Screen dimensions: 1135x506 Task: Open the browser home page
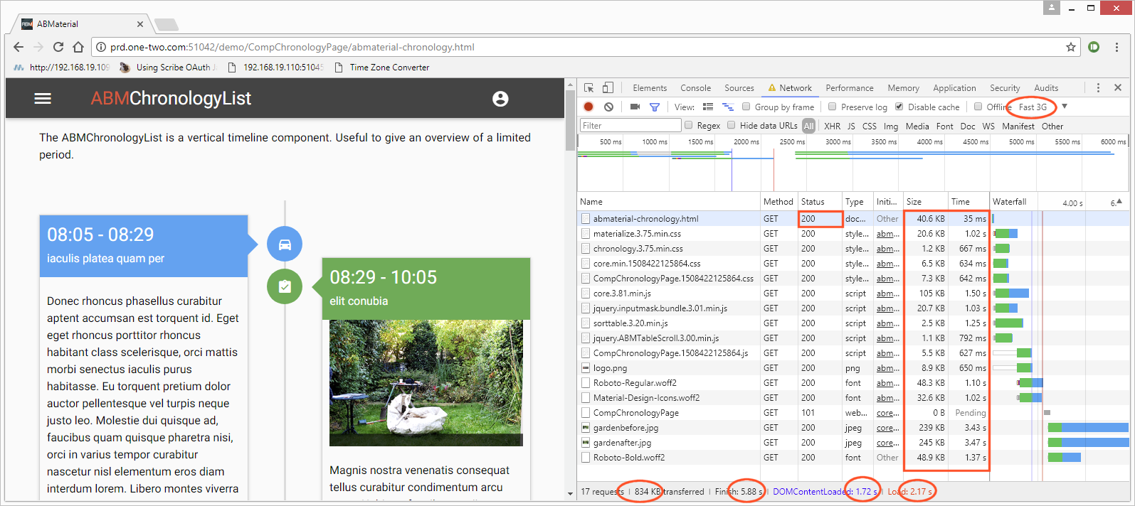click(x=78, y=47)
